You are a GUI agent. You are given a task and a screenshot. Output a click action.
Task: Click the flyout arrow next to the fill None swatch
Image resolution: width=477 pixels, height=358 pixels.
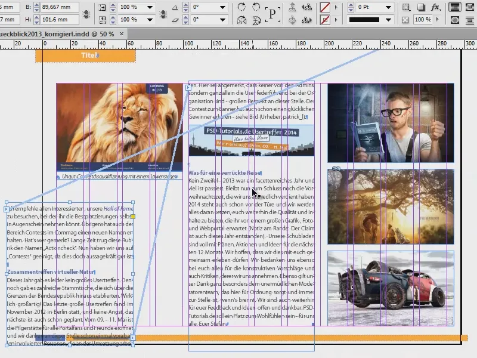click(x=336, y=7)
